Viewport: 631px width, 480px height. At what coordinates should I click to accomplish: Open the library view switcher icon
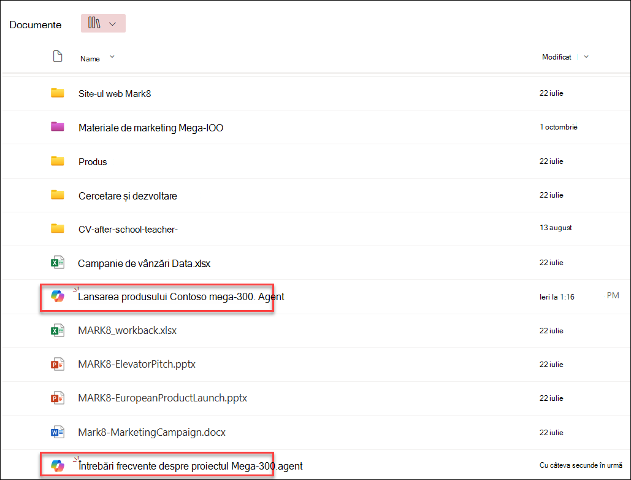tap(94, 23)
